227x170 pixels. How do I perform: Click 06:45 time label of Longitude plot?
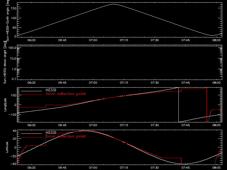(x=62, y=125)
